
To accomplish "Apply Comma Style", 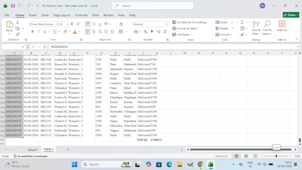I will [x=152, y=32].
